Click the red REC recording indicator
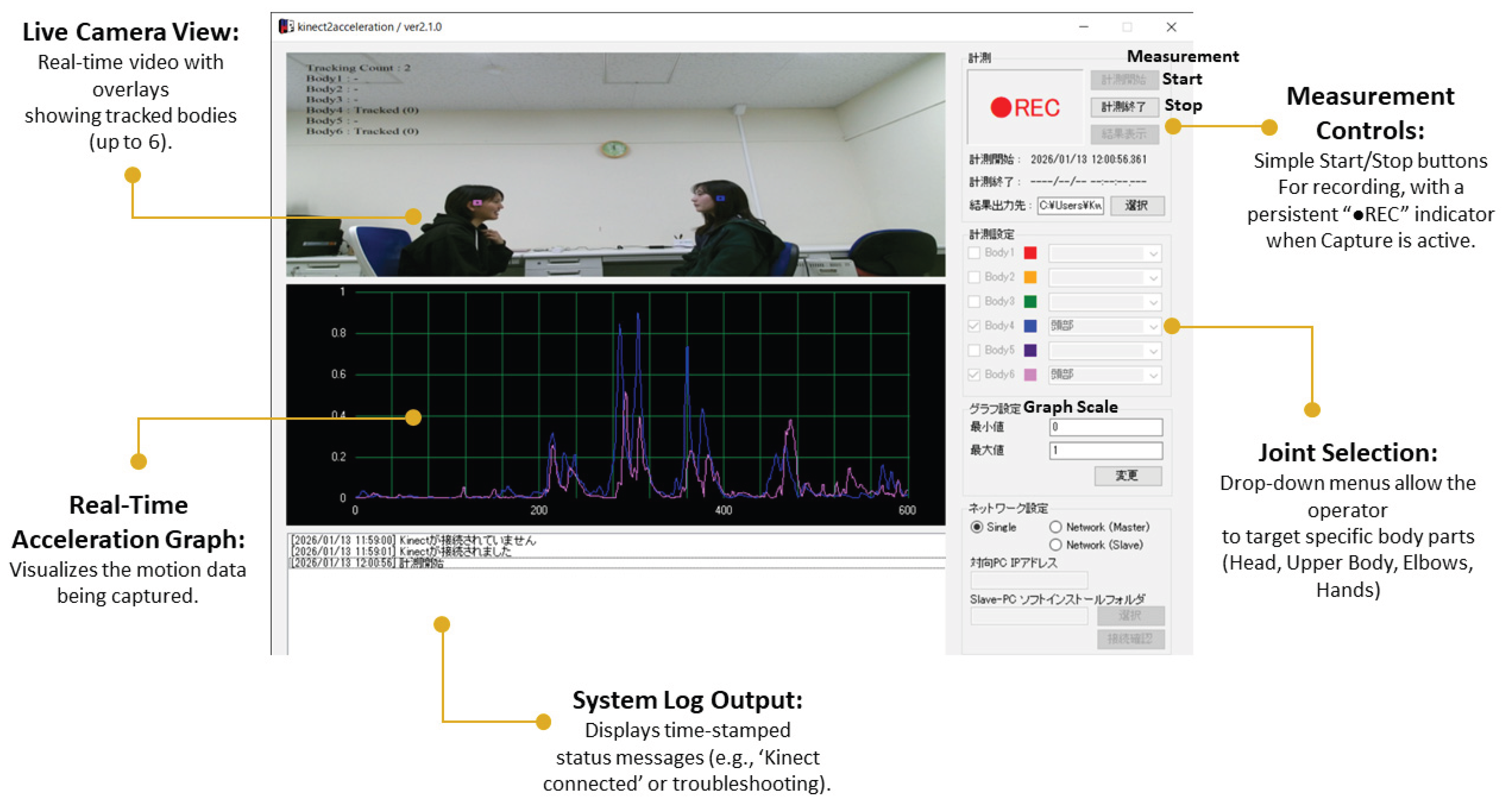 [1025, 107]
